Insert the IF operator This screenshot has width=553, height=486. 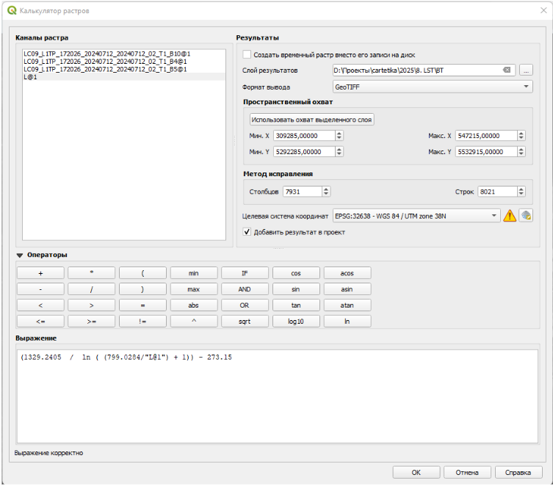pyautogui.click(x=245, y=273)
